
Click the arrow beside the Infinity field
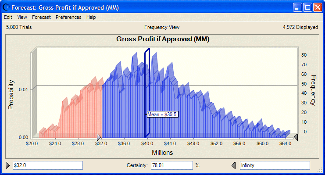coord(234,165)
